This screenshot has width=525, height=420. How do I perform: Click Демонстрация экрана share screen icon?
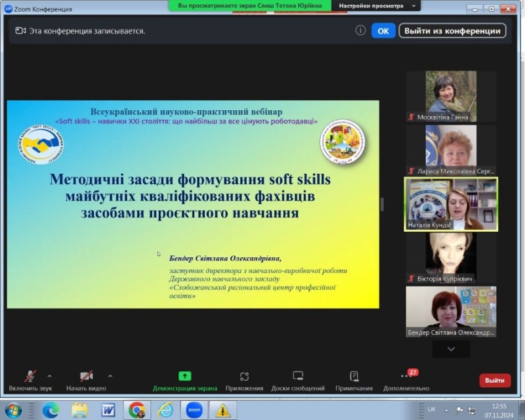click(x=185, y=377)
